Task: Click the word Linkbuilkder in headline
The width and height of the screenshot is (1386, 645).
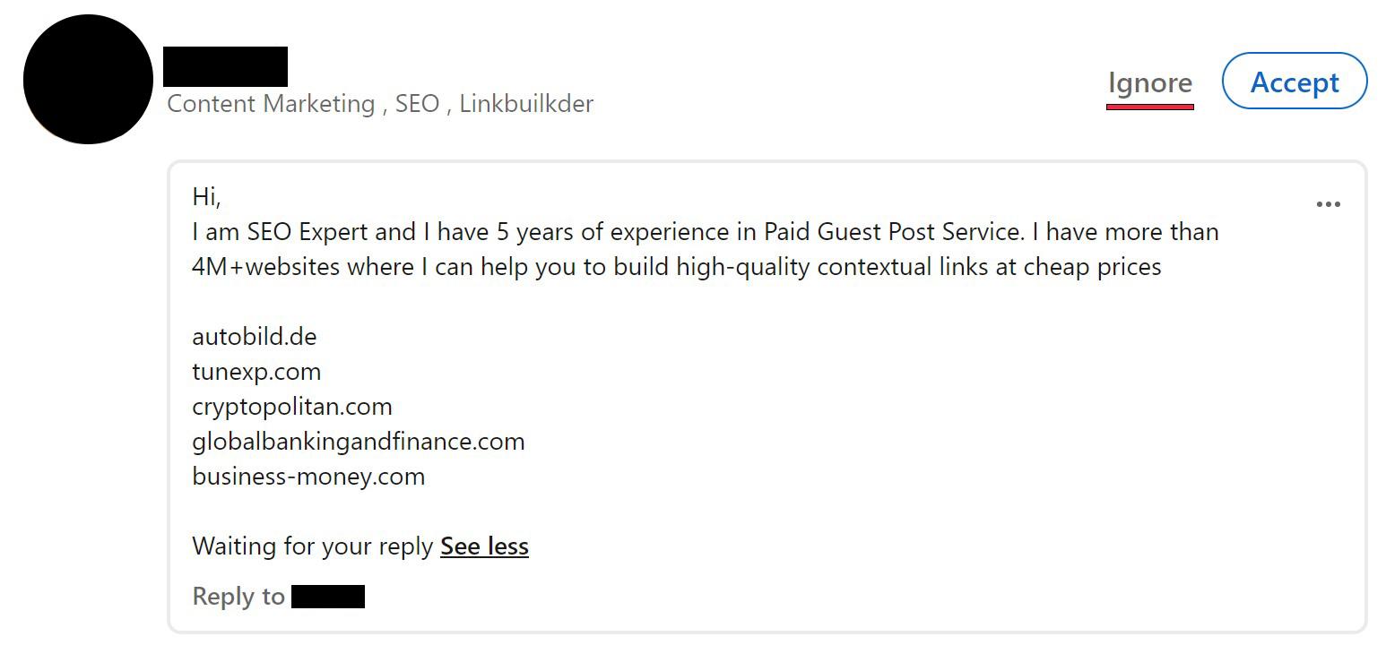Action: point(526,104)
